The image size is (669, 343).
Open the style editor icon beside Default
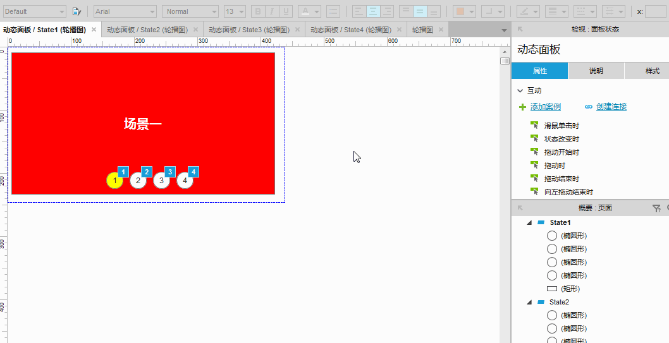click(77, 11)
